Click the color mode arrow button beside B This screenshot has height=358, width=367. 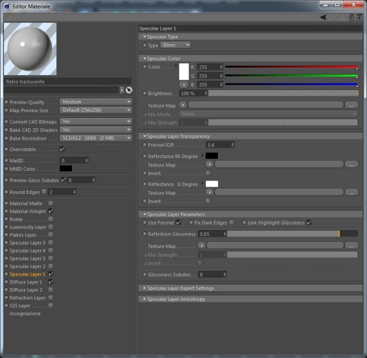(x=183, y=85)
